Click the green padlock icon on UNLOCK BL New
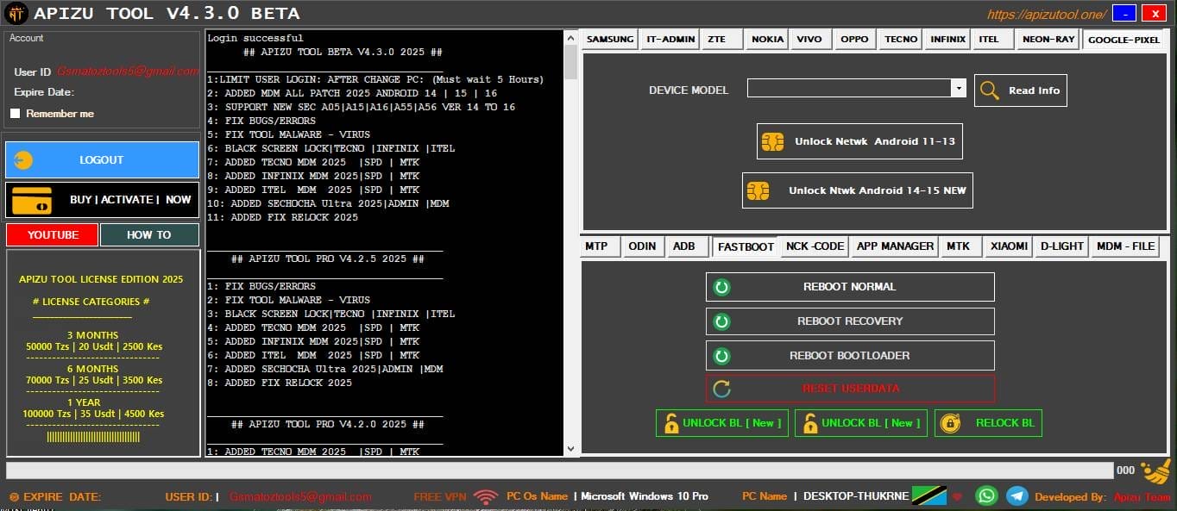Viewport: 1177px width, 511px height. [671, 423]
